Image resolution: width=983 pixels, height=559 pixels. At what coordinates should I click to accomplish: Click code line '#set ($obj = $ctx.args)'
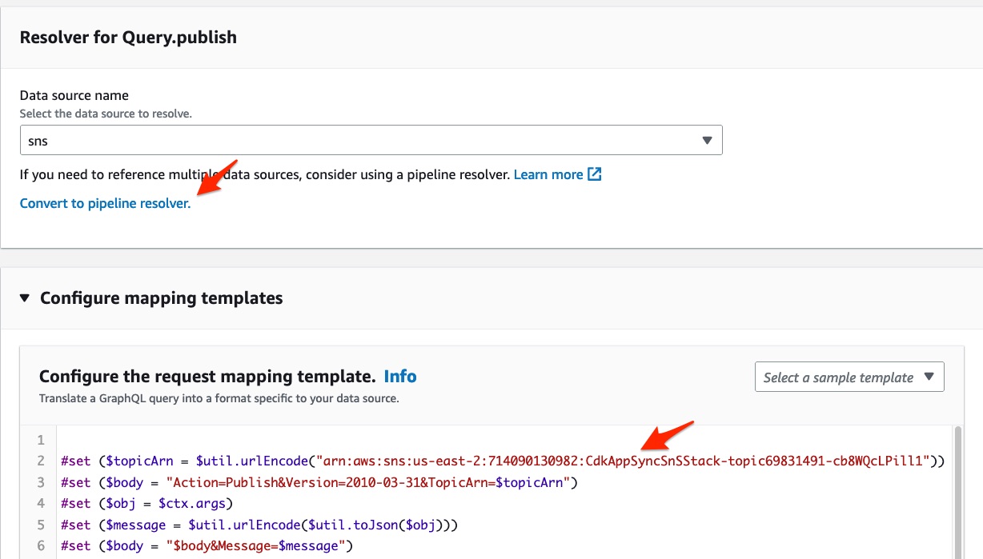(x=146, y=504)
